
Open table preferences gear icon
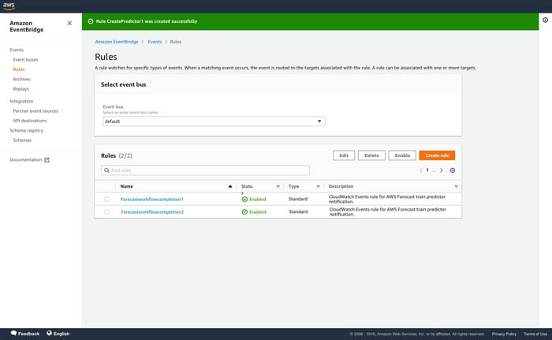coord(453,170)
